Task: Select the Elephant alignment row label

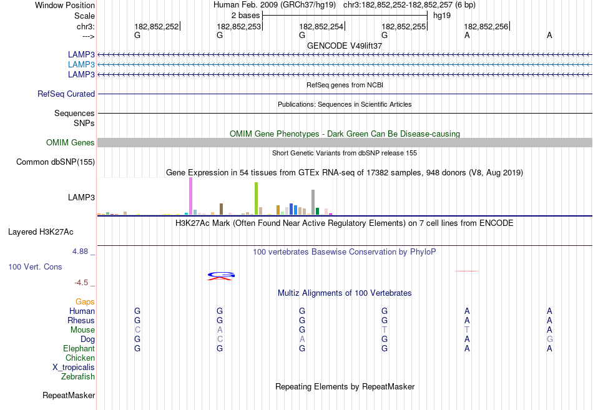Action: click(79, 349)
